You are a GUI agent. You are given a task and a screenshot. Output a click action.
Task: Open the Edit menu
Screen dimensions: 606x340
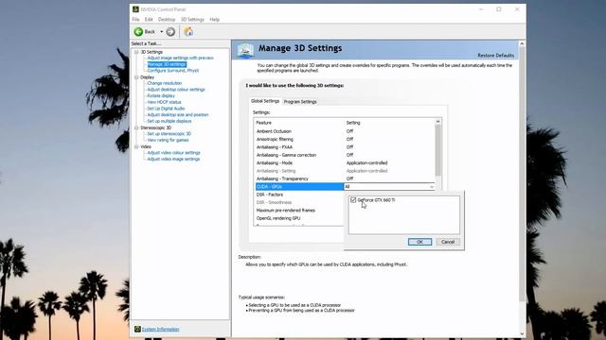coord(149,19)
